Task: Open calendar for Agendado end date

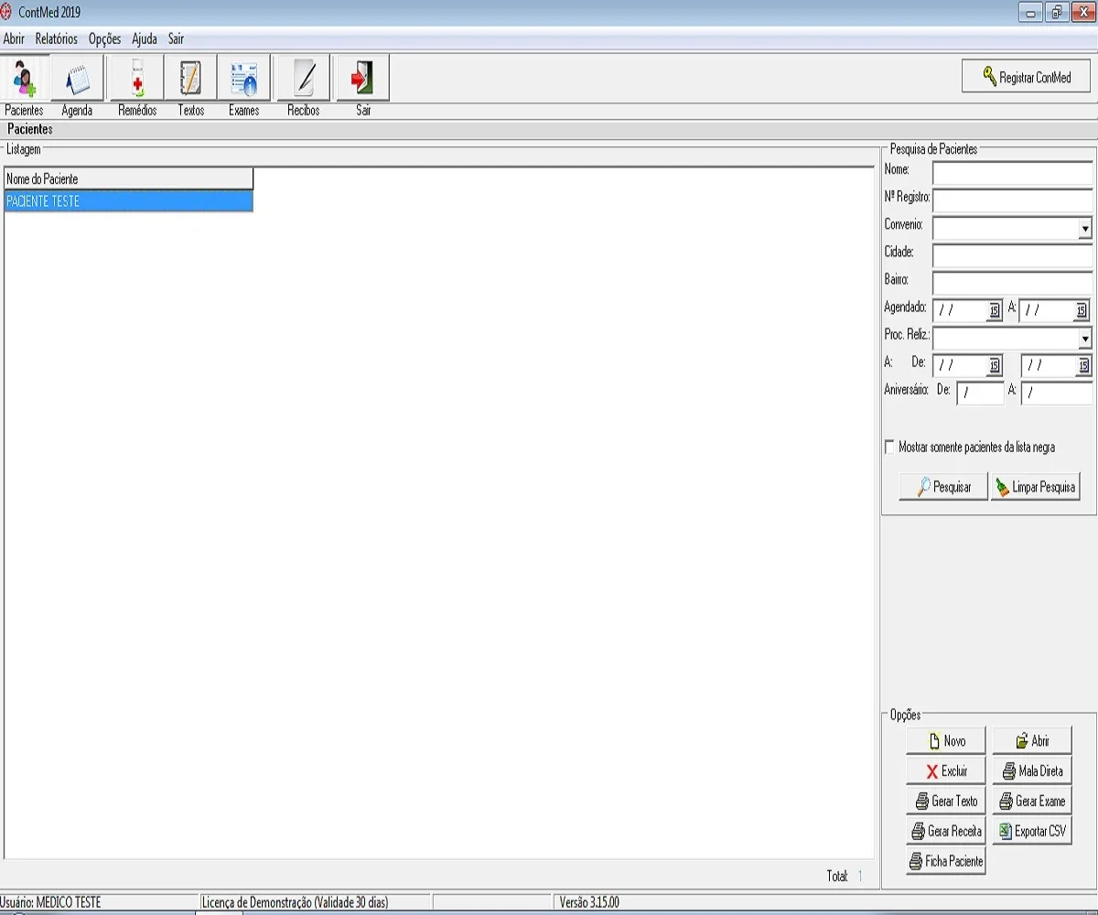Action: click(1082, 311)
